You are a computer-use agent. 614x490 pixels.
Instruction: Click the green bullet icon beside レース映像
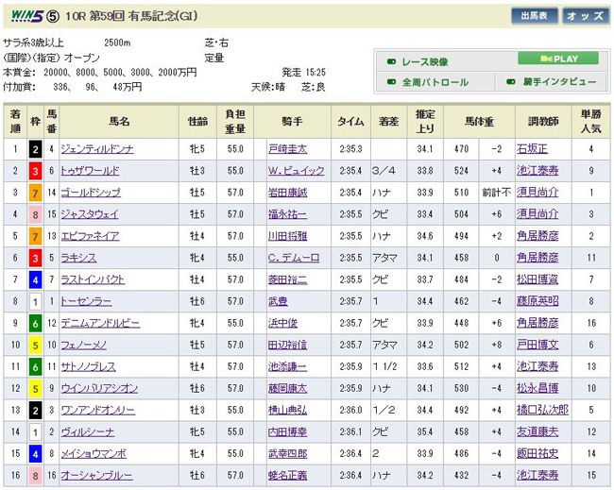pyautogui.click(x=390, y=62)
